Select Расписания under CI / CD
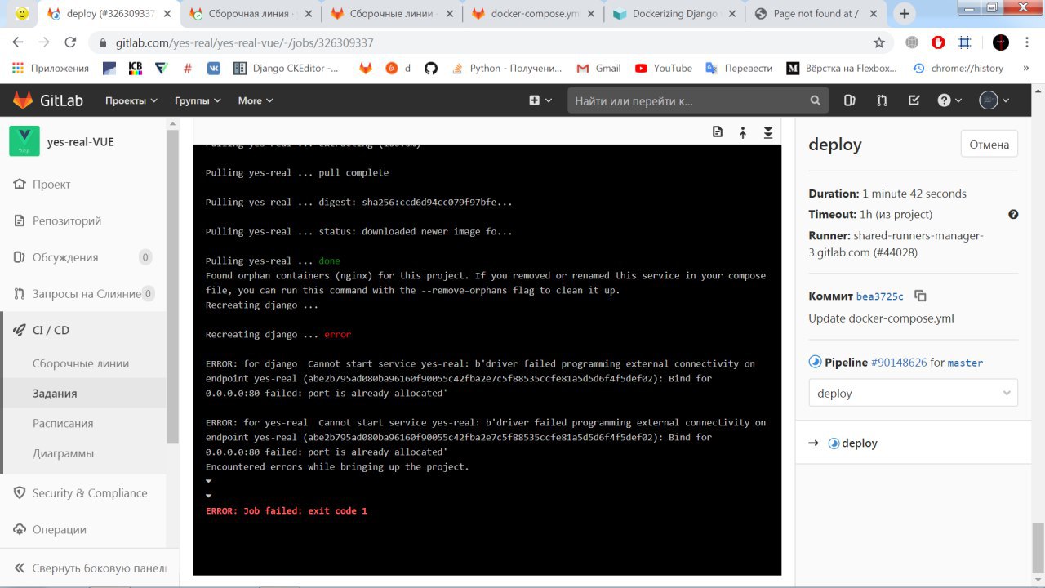This screenshot has width=1045, height=588. click(63, 424)
